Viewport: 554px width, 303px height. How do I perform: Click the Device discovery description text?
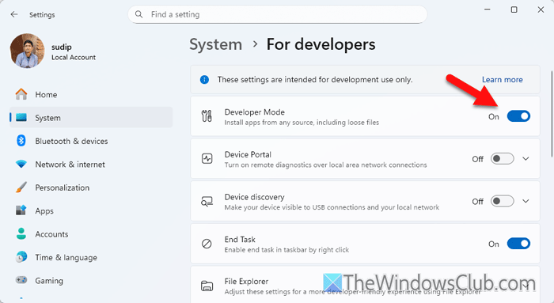point(332,207)
